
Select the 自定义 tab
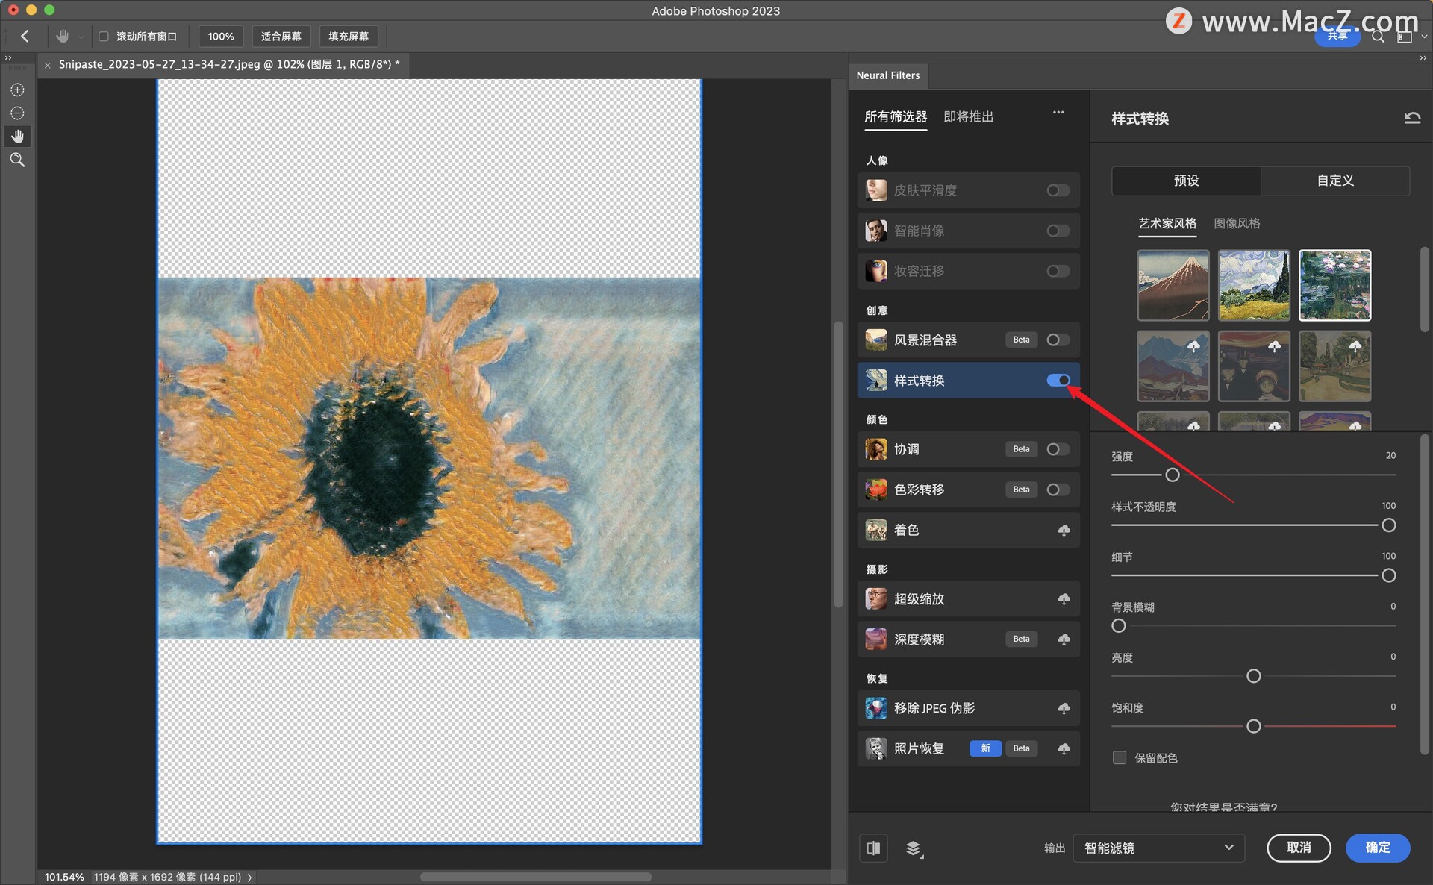(1335, 181)
